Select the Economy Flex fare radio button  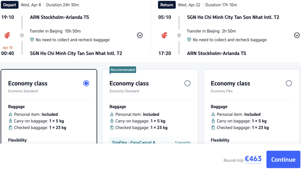[289, 83]
